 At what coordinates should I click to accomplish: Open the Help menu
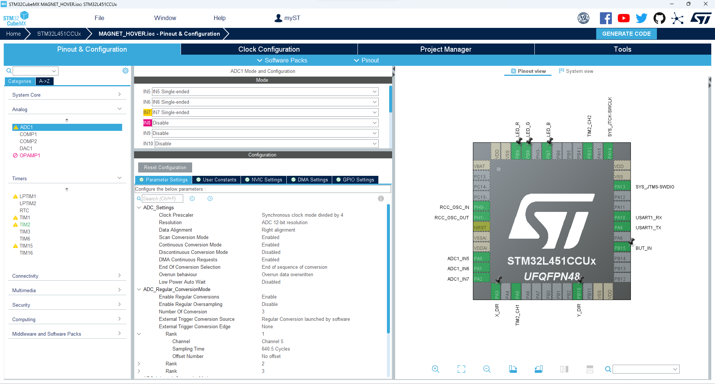pos(219,18)
